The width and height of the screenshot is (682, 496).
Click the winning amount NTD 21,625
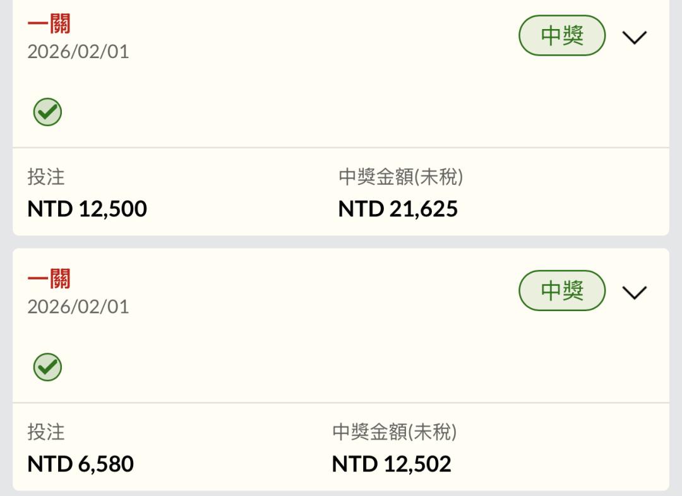click(x=398, y=209)
